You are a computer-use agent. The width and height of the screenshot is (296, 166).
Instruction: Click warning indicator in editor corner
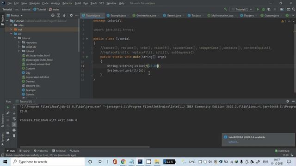[284, 21]
